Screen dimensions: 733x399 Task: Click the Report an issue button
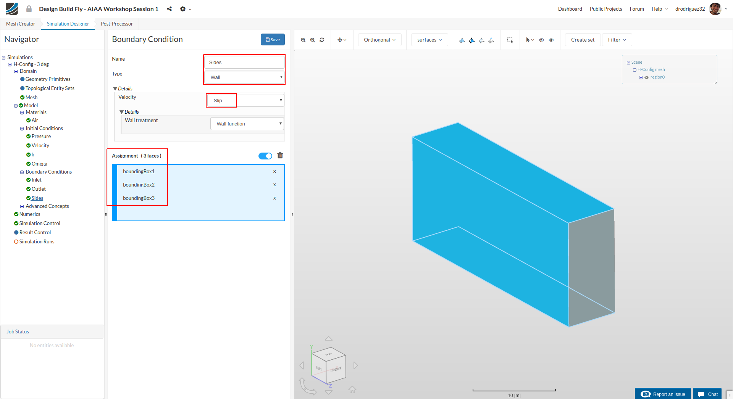click(663, 394)
